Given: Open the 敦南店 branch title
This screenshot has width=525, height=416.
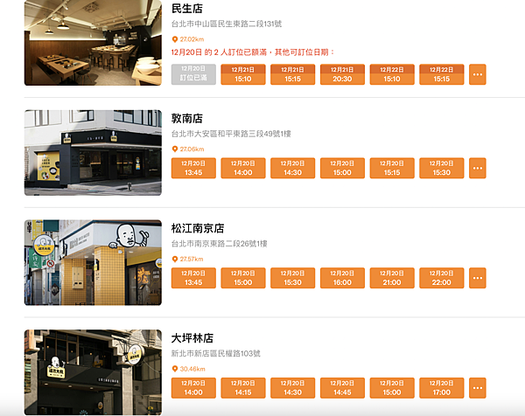Looking at the screenshot, I should pyautogui.click(x=187, y=118).
